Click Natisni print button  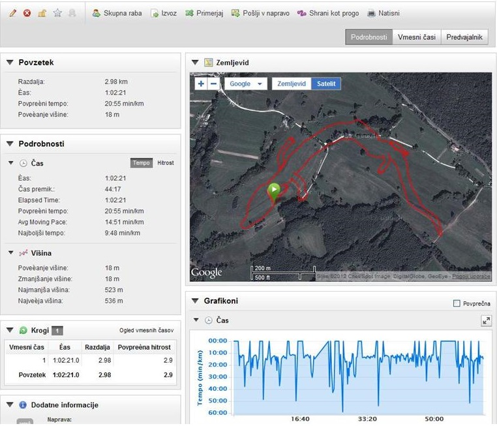(384, 13)
